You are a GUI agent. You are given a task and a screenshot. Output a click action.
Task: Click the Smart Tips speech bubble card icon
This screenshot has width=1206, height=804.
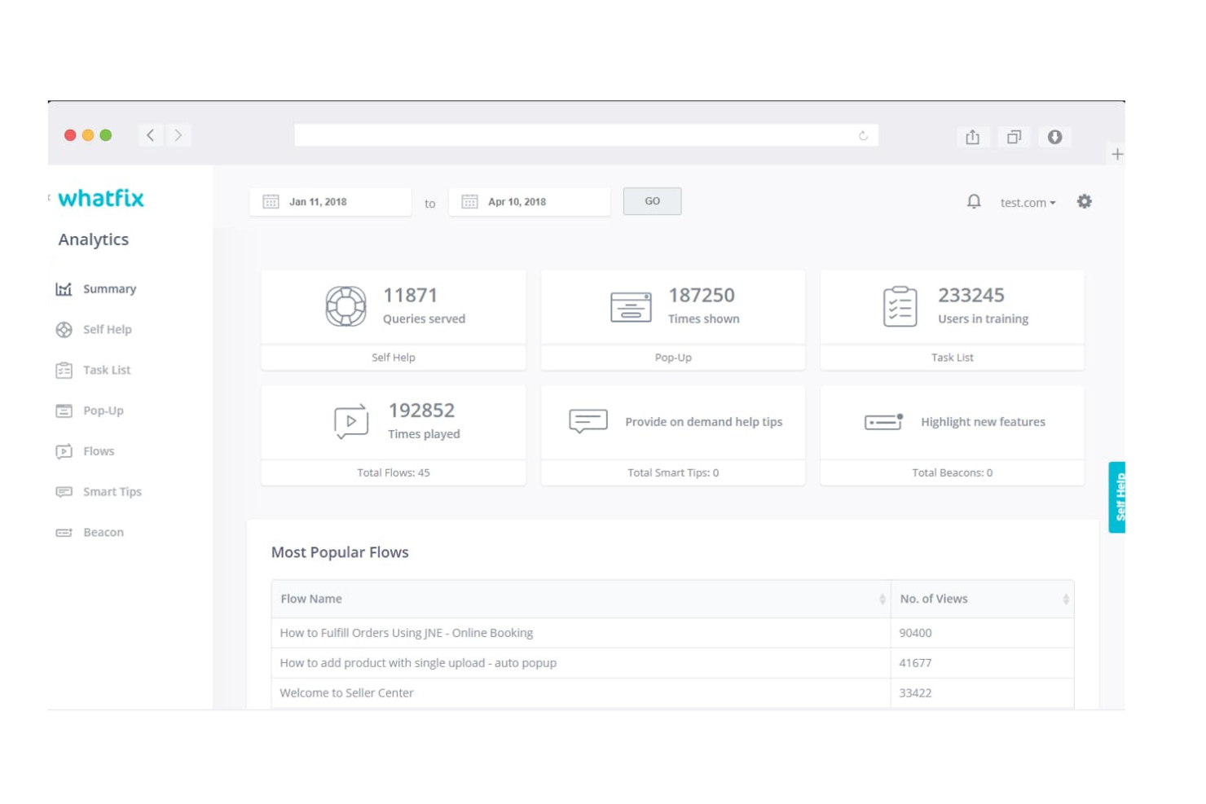click(x=588, y=421)
